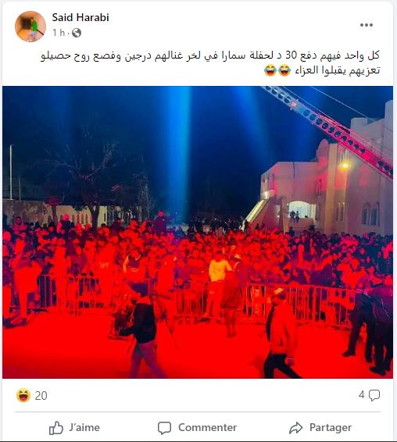Click the laughing emojis in the caption
Image resolution: width=397 pixels, height=442 pixels.
(x=277, y=70)
